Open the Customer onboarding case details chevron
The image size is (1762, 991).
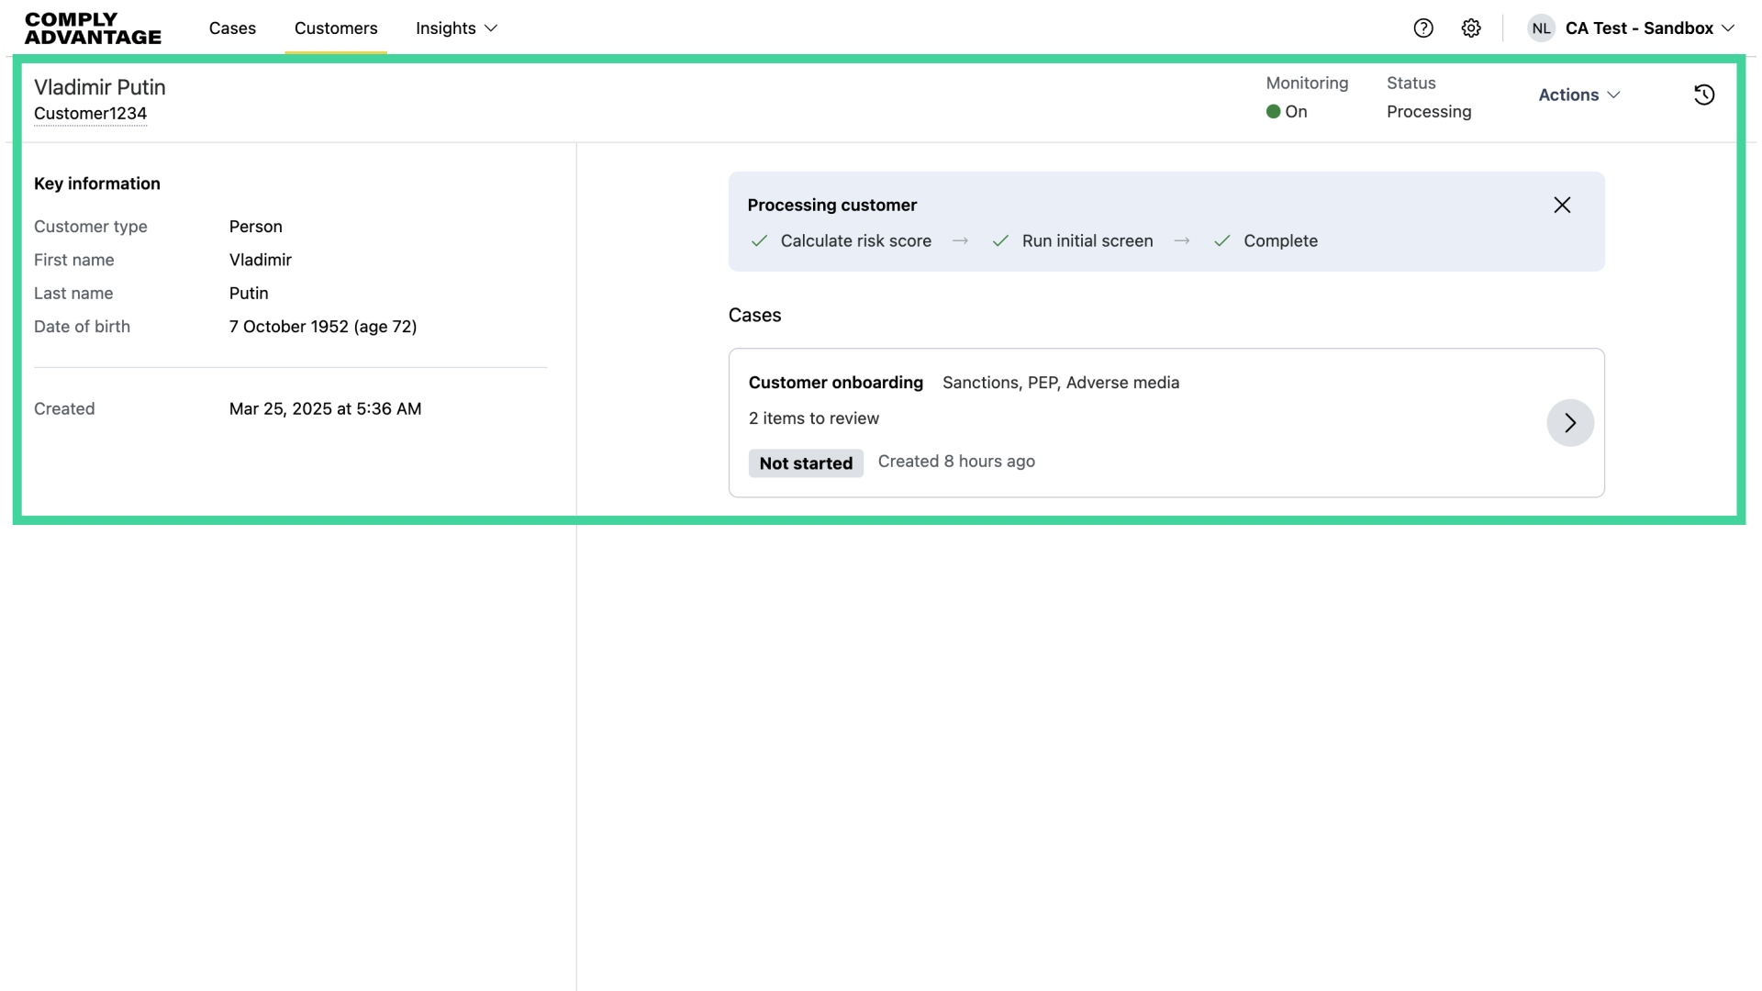(1569, 423)
